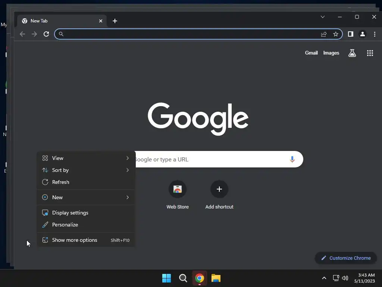
Task: Share this page via the share icon
Action: (x=324, y=34)
